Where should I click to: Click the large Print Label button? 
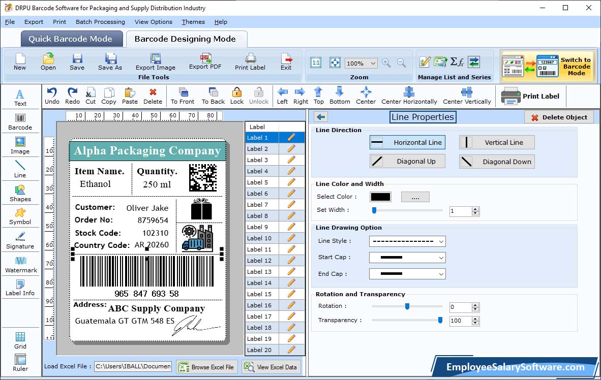tap(530, 96)
